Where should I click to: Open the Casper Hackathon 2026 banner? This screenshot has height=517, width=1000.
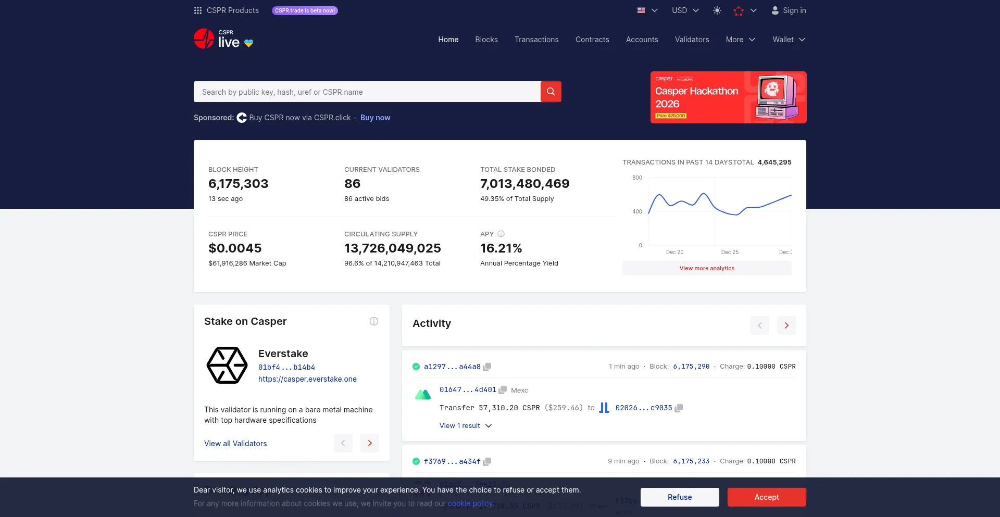tap(728, 97)
